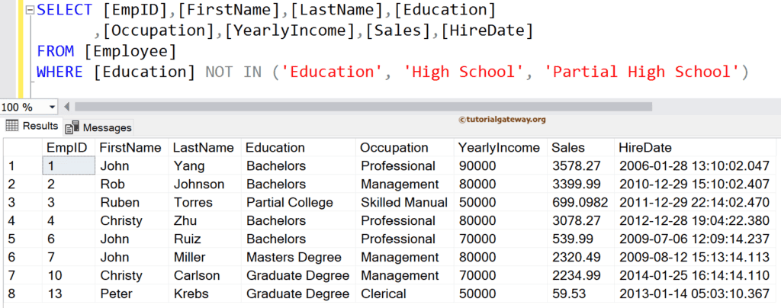This screenshot has width=781, height=308.
Task: Click hire date 2013-01-14 05:03:10.367
Action: coord(696,294)
